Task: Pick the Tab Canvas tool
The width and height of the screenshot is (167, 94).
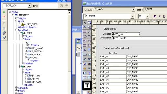Action: click(85, 78)
